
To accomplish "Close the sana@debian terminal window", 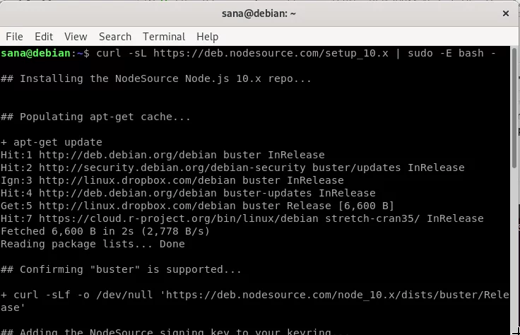I will coord(505,13).
